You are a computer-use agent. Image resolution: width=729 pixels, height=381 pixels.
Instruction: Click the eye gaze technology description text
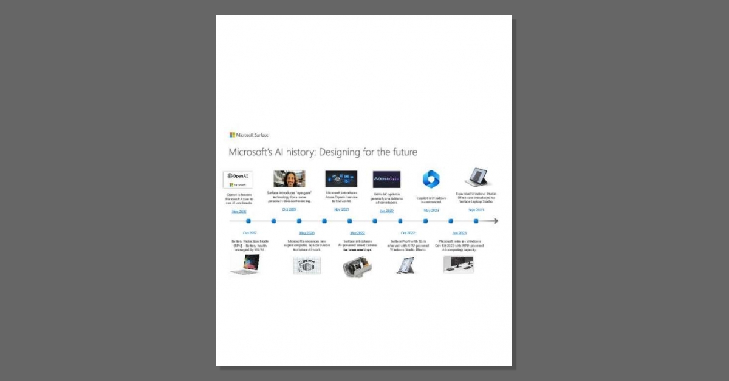click(289, 197)
